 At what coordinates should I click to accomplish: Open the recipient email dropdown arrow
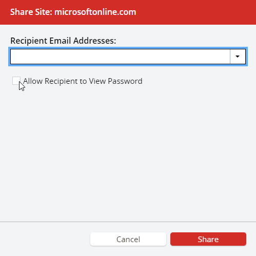tap(238, 57)
